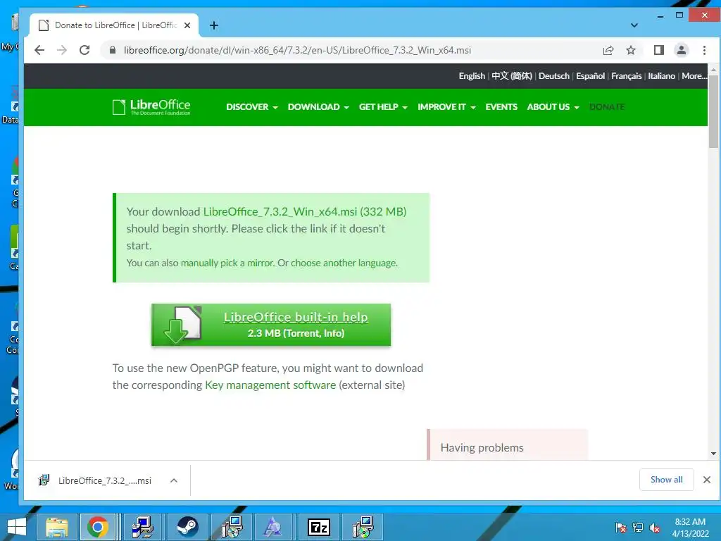The image size is (721, 541).
Task: Click the network computers taskbar icon
Action: point(142,527)
